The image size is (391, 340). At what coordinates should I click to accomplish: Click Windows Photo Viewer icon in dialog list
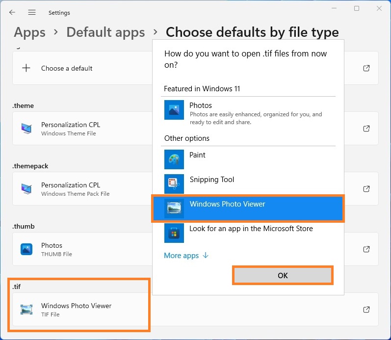click(174, 209)
